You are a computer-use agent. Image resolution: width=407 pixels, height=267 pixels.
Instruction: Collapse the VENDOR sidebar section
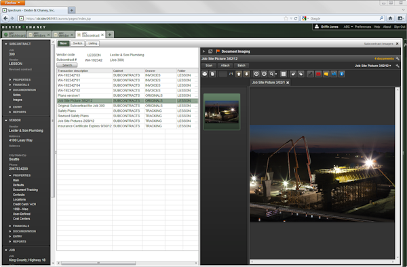point(6,120)
